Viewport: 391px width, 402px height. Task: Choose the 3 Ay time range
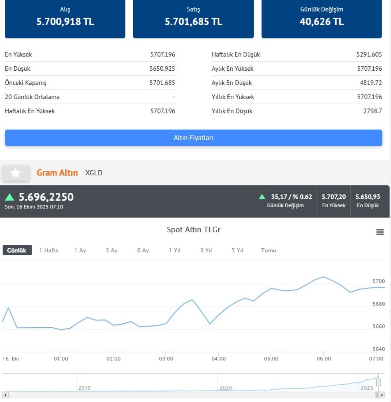coord(112,250)
